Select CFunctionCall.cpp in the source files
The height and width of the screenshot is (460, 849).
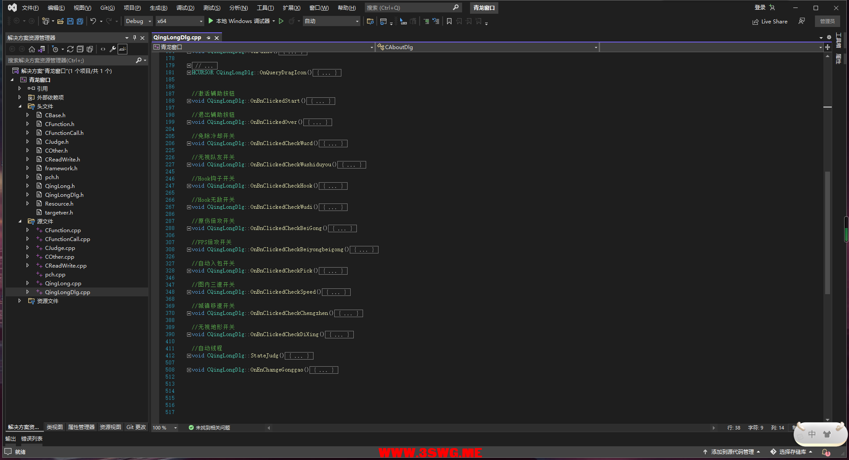pos(67,239)
